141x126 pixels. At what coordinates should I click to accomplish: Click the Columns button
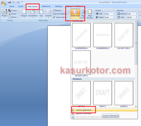pos(48,13)
